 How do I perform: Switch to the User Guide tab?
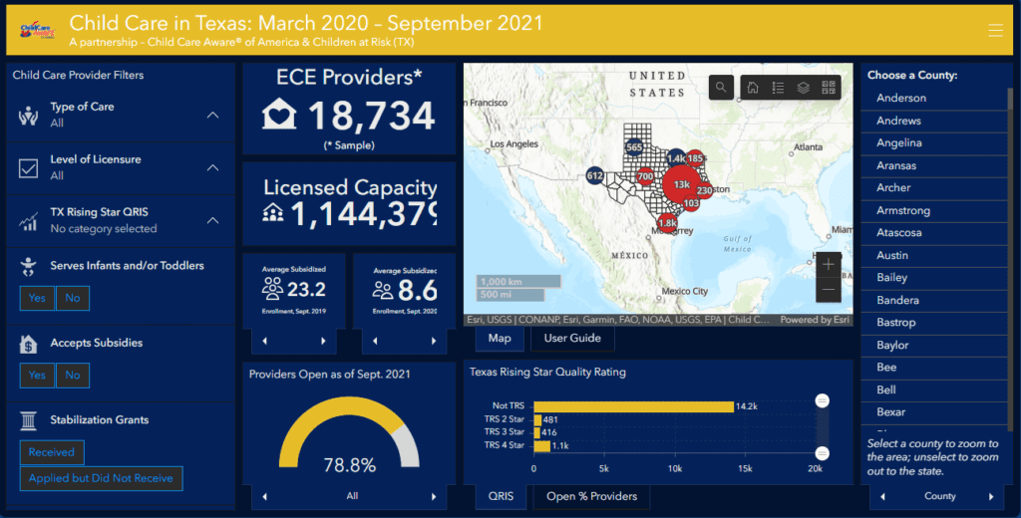pos(572,339)
